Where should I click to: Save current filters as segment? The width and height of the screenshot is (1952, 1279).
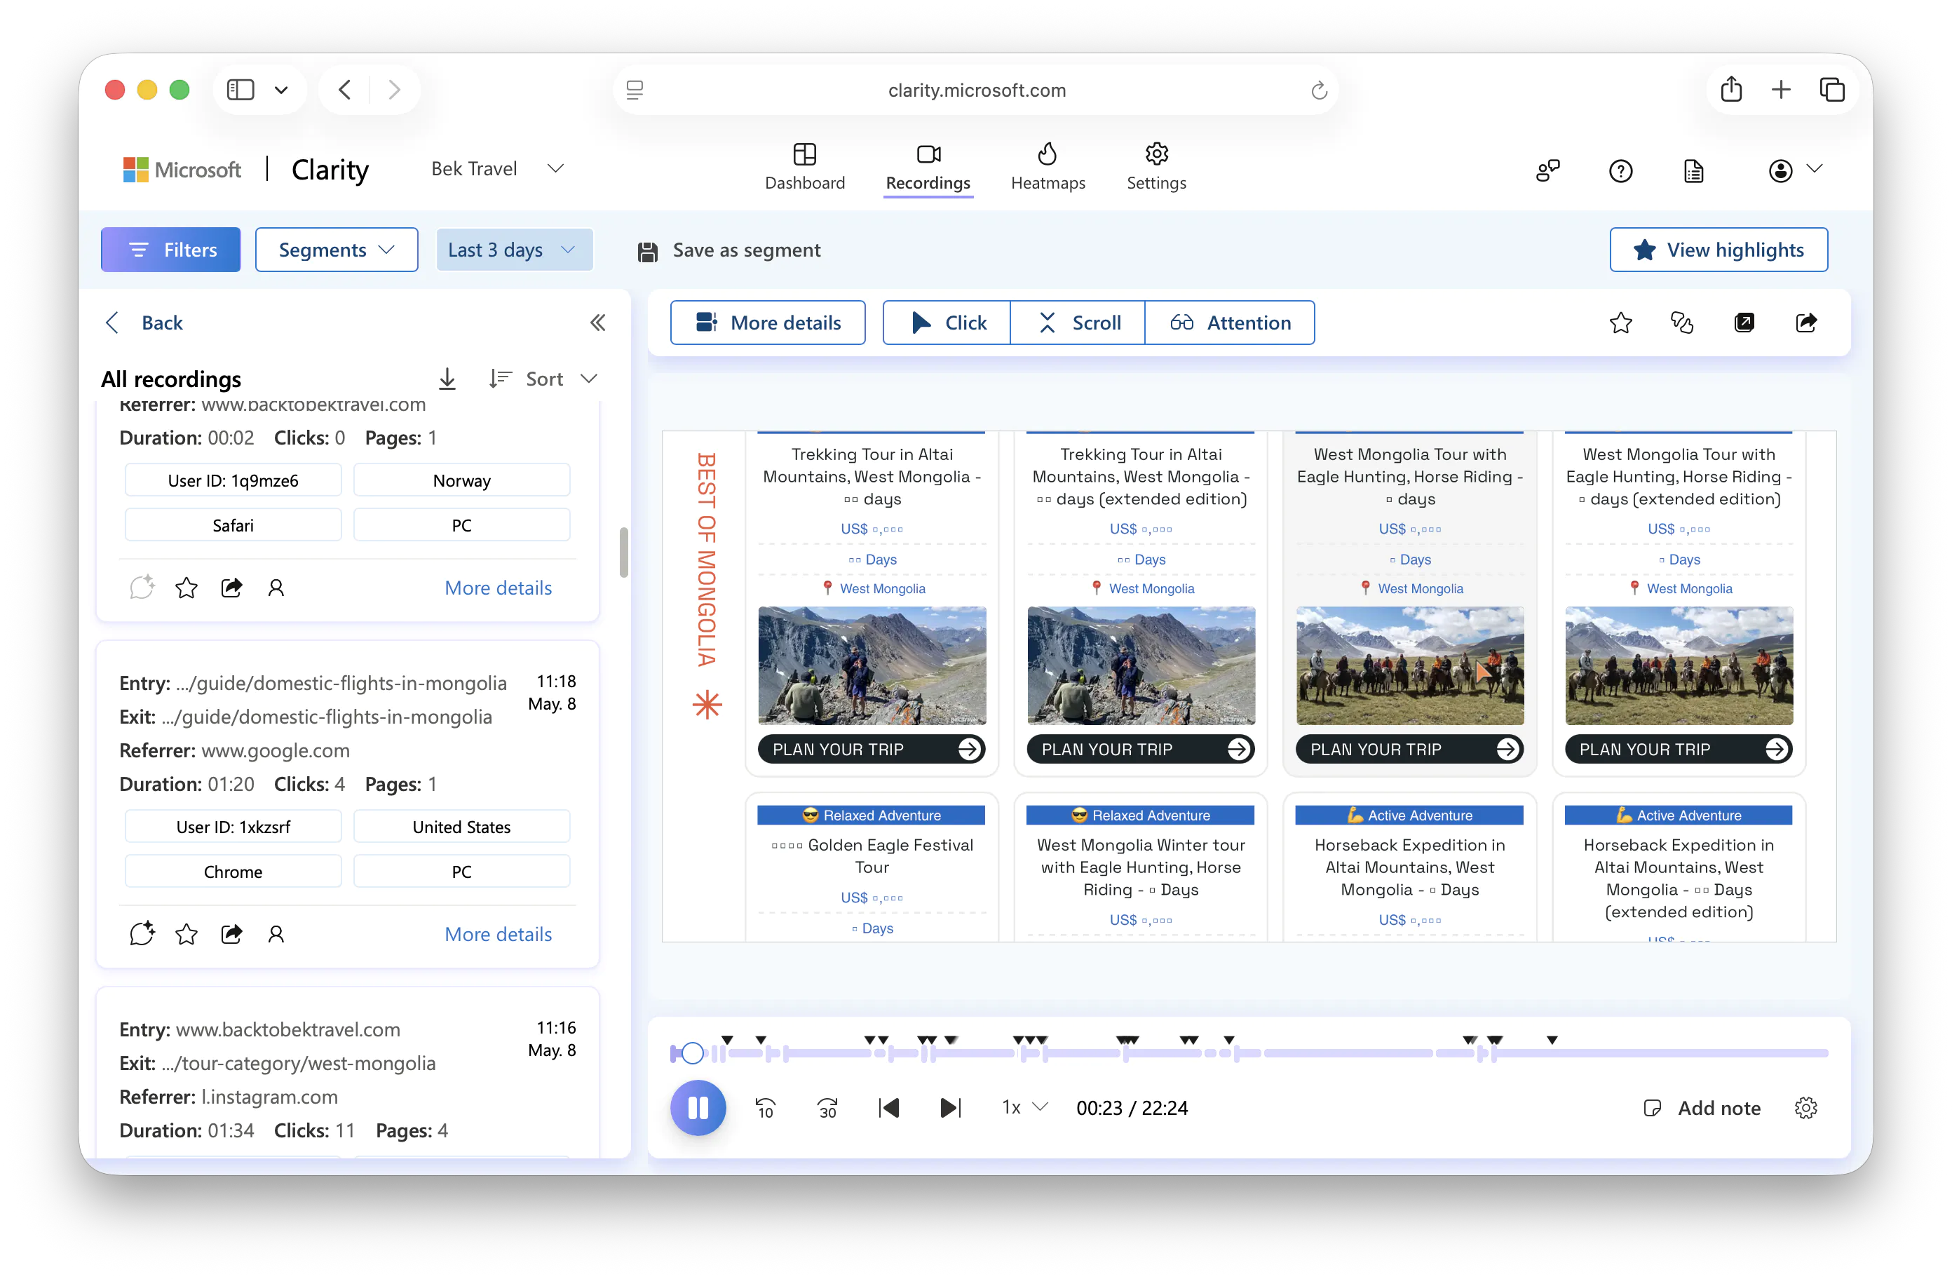tap(729, 250)
